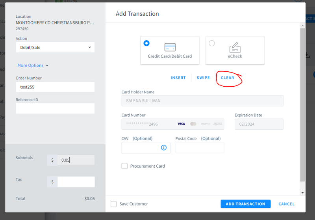Enable the Procurement Card checkbox

pyautogui.click(x=124, y=166)
